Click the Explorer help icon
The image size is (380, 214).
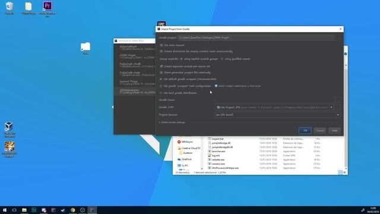click(346, 54)
